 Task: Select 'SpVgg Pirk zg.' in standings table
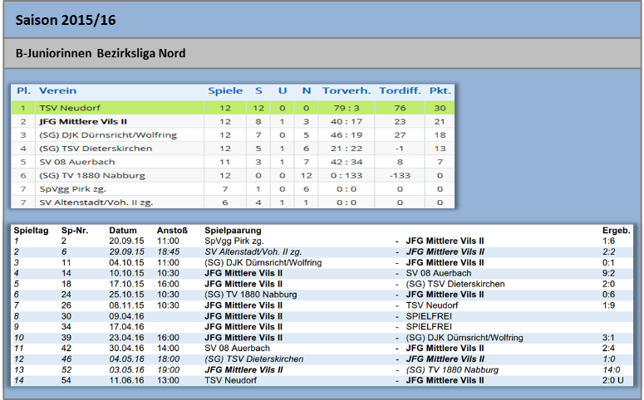point(72,189)
